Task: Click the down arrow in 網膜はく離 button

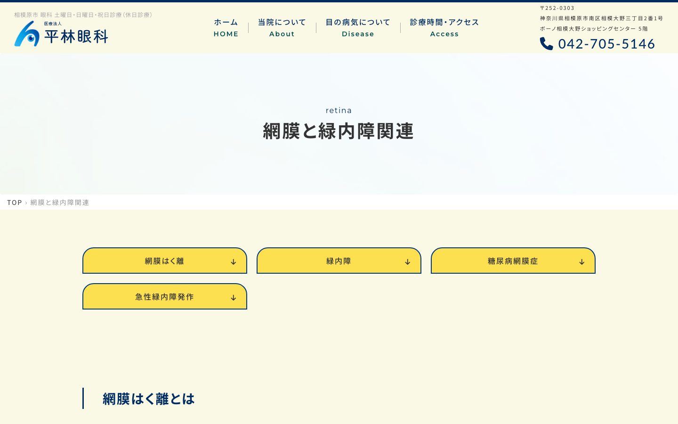Action: pos(234,262)
